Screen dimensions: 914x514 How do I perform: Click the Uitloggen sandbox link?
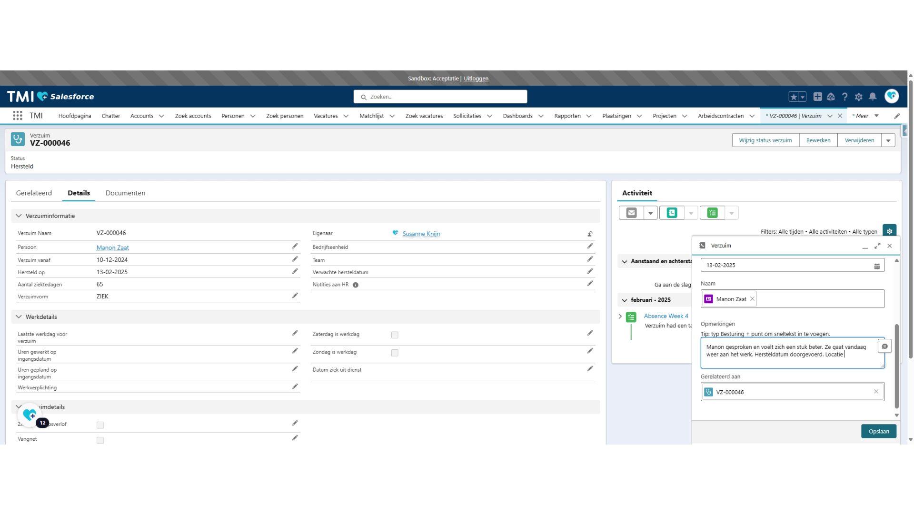[x=476, y=79]
